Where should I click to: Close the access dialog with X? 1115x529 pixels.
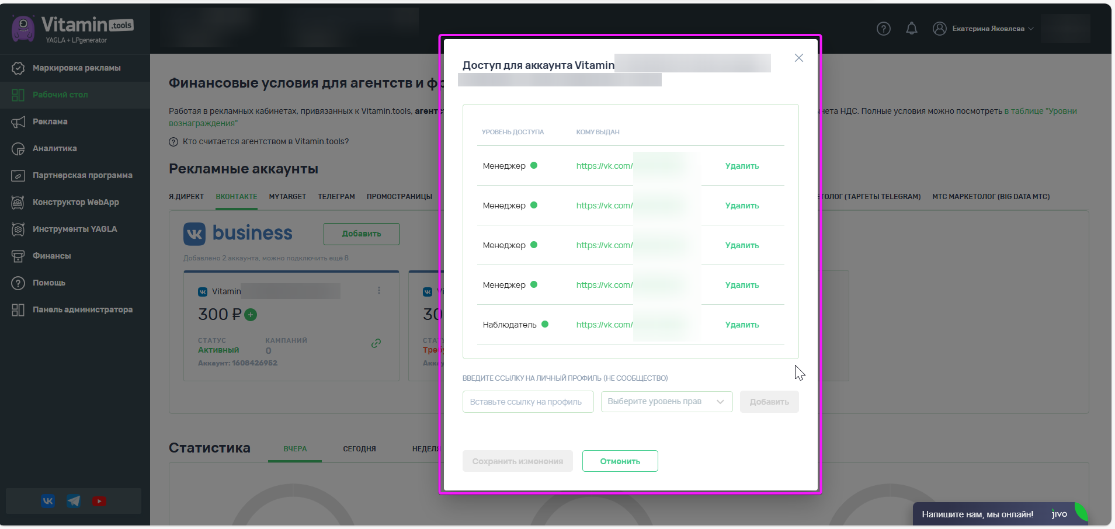point(799,58)
